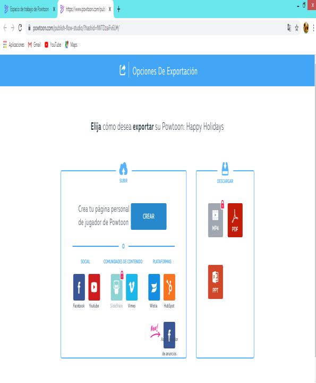This screenshot has height=383, width=316.
Task: Click the Wistia platform icon
Action: (x=154, y=287)
